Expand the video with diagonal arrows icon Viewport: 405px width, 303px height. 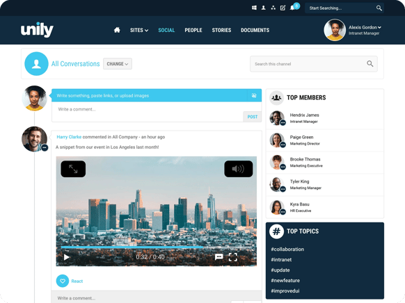(73, 169)
